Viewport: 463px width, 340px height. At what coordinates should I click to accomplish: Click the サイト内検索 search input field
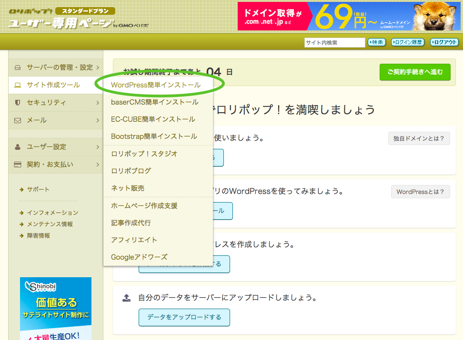point(334,42)
